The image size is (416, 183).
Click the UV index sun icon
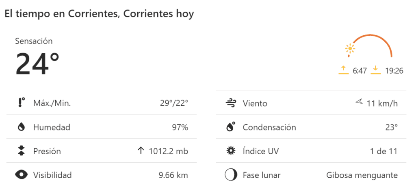pyautogui.click(x=231, y=151)
